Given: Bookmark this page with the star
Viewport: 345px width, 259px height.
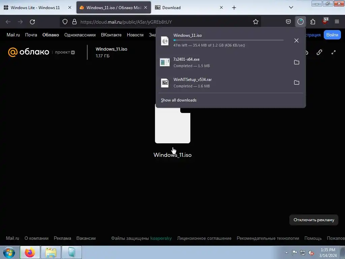Looking at the screenshot, I should [255, 22].
